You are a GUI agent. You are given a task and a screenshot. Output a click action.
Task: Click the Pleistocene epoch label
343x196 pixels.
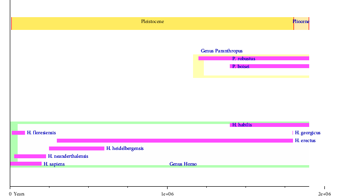pos(152,22)
